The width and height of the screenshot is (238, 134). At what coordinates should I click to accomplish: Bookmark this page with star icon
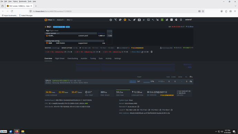click(203, 11)
